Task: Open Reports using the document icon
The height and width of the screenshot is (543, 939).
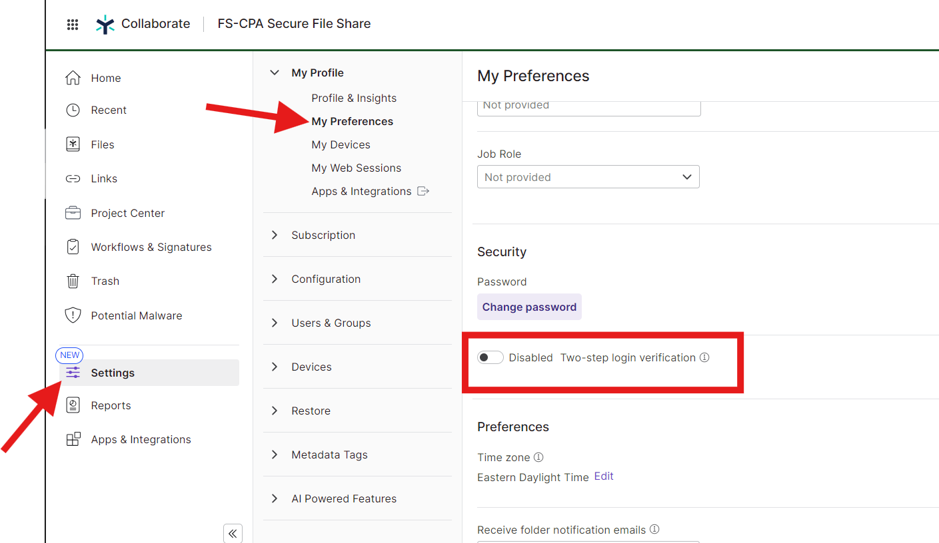Action: coord(73,405)
